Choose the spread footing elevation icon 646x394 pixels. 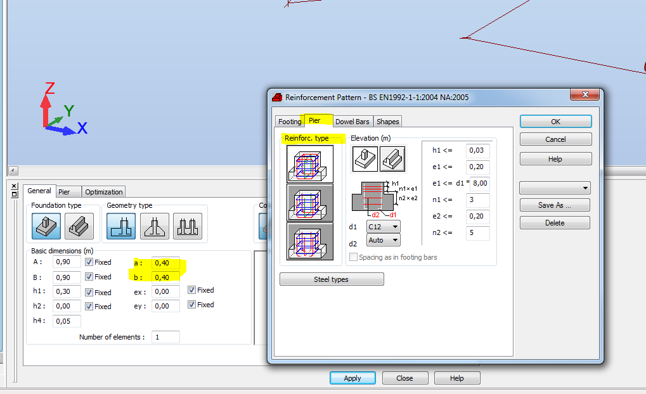(365, 158)
